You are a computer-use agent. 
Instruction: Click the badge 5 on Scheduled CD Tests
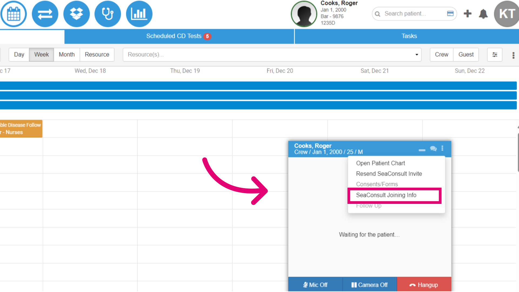[207, 36]
